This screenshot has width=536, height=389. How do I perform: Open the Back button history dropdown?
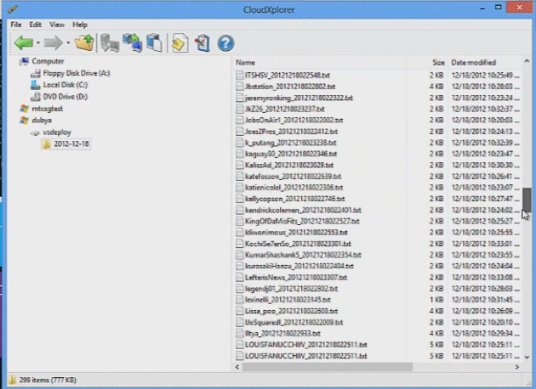[x=38, y=43]
